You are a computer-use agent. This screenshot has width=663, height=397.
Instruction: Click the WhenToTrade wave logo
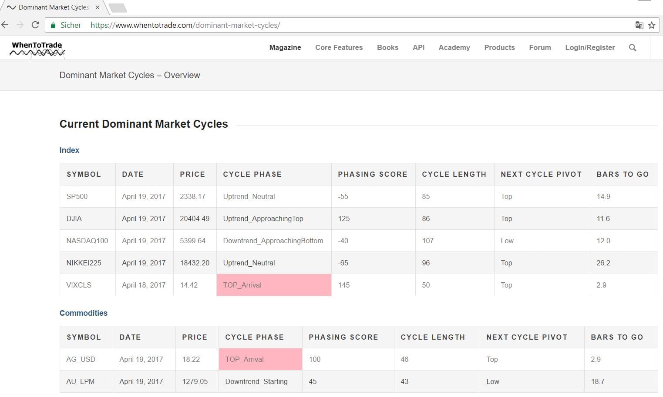(37, 49)
